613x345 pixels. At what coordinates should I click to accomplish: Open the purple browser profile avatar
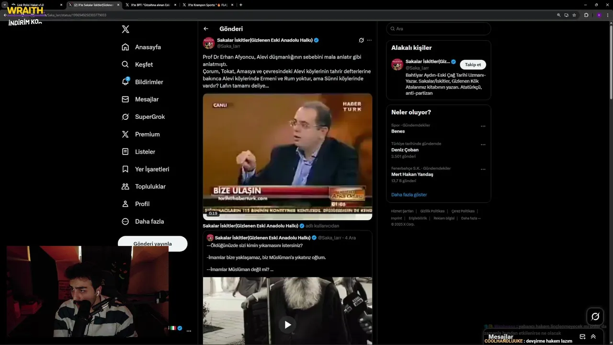[599, 15]
